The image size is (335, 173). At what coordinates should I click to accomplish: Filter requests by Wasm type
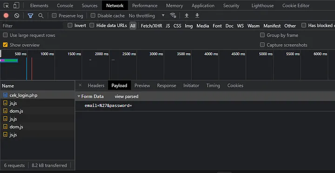coord(254,26)
